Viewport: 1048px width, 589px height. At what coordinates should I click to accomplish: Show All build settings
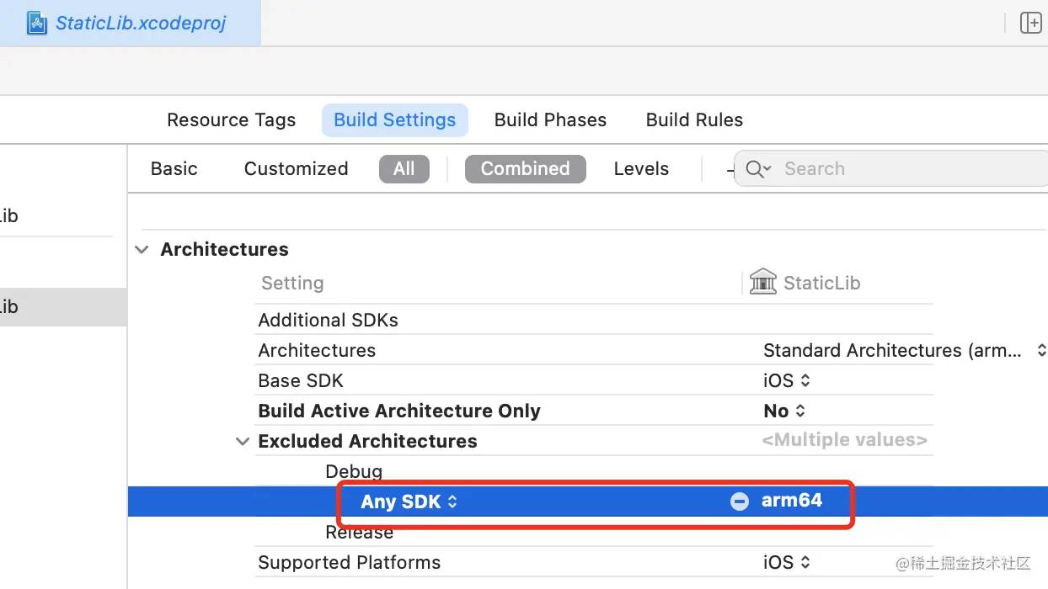pyautogui.click(x=404, y=169)
